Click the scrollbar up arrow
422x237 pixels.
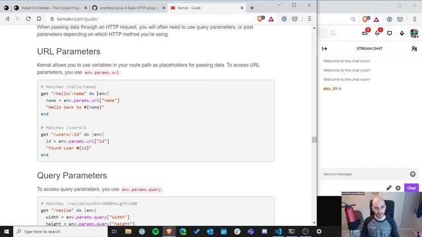coord(314,28)
